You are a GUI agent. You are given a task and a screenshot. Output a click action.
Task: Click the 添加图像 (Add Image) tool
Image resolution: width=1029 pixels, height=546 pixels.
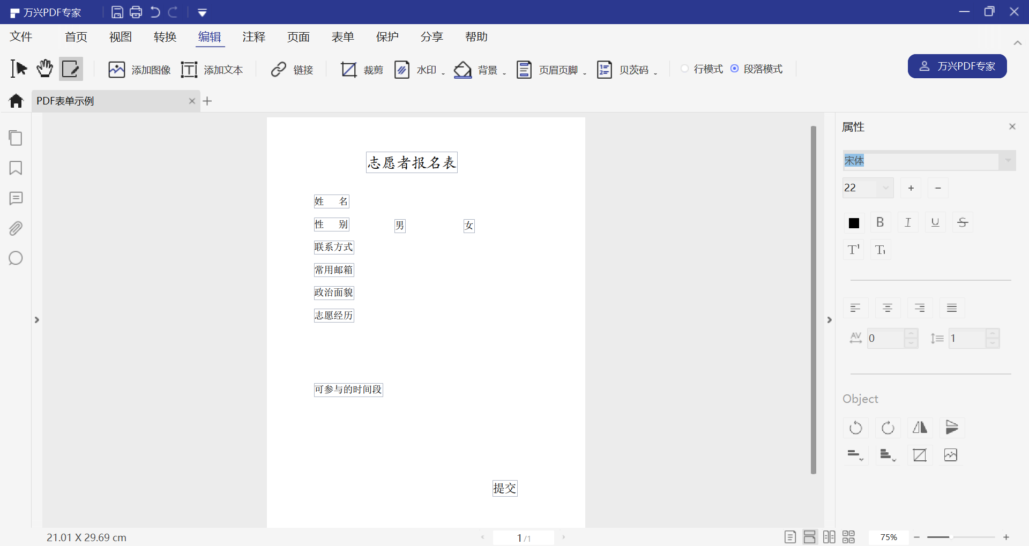click(x=139, y=70)
